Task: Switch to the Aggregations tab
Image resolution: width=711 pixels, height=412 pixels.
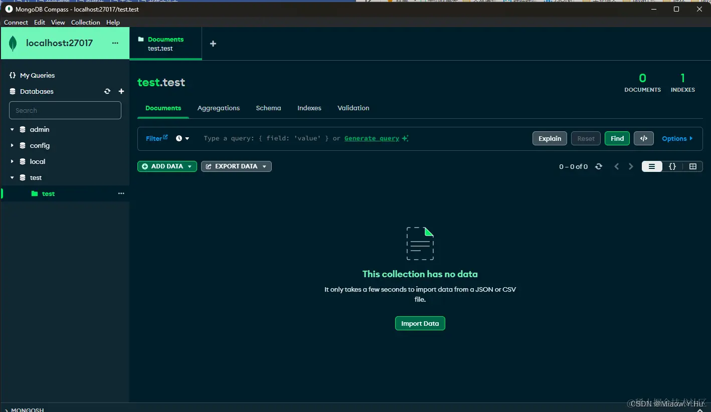Action: (219, 108)
